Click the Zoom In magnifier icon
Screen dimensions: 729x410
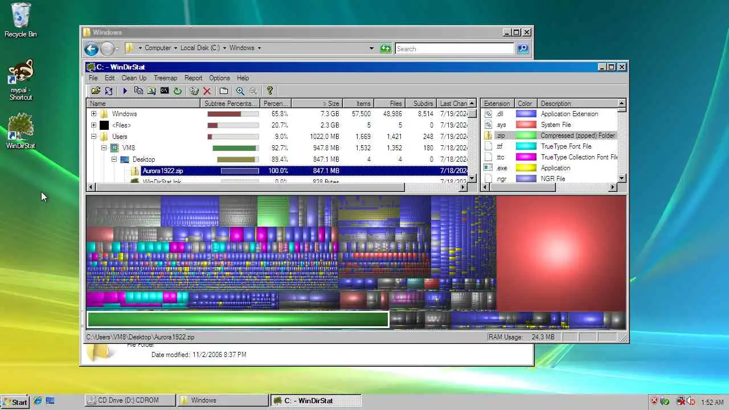(240, 91)
